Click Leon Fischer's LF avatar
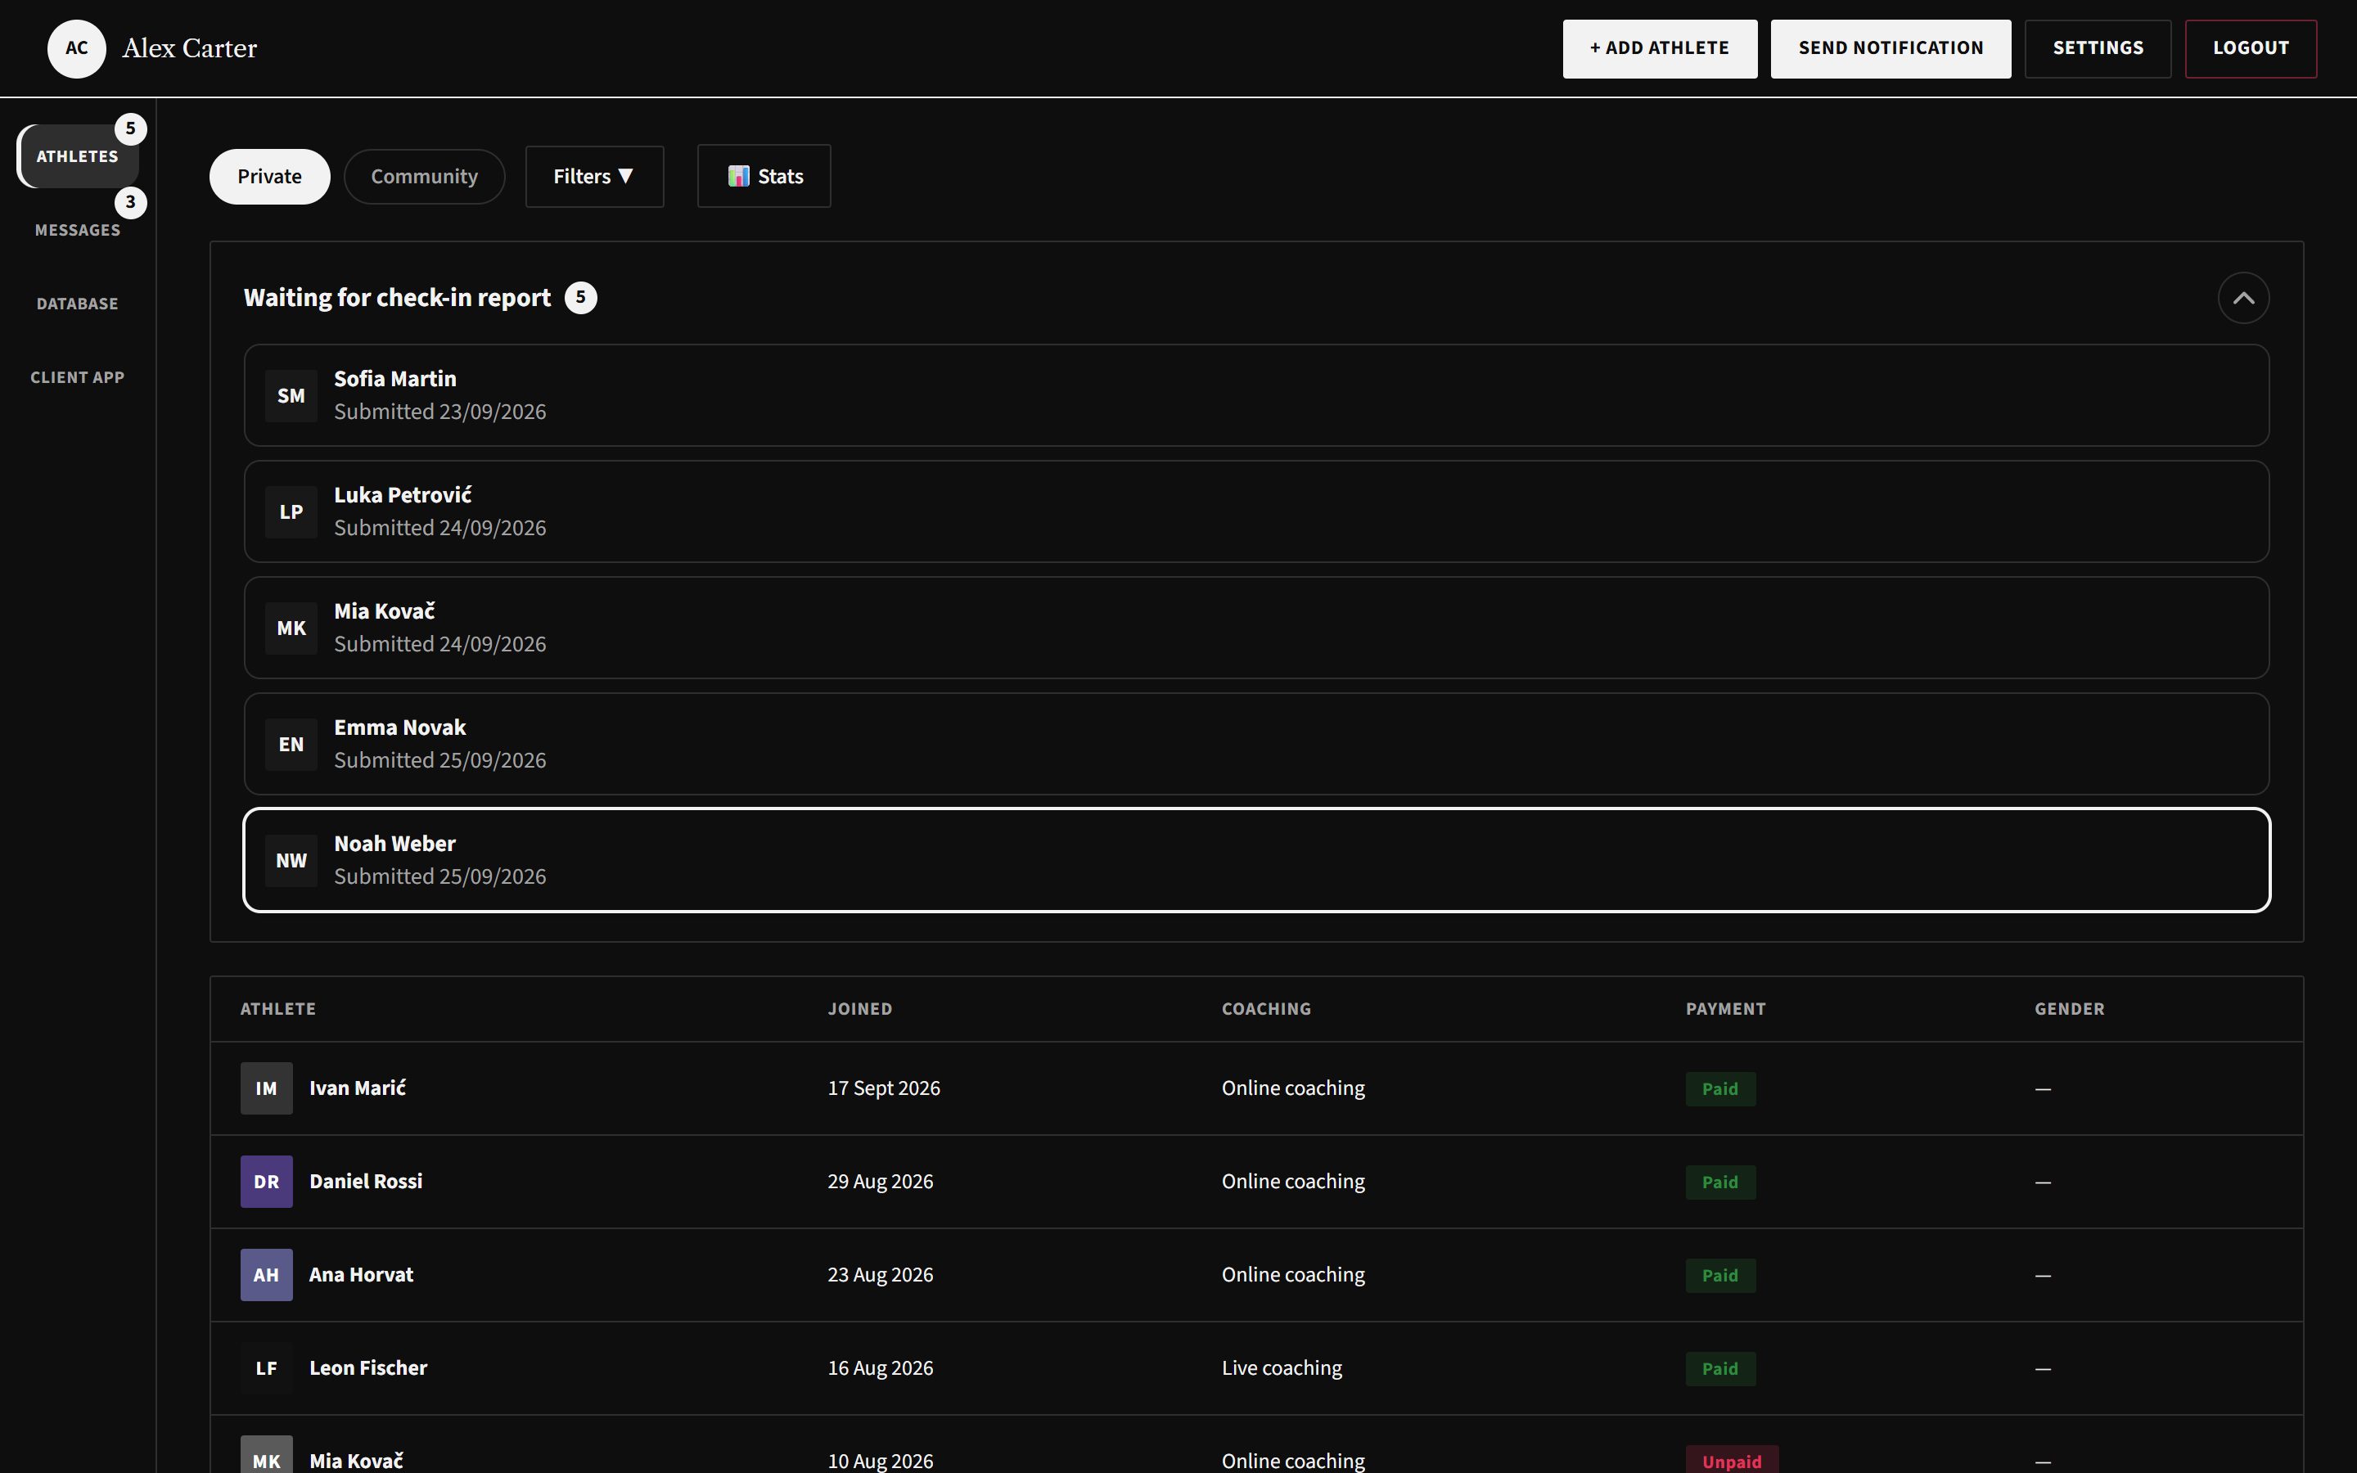 (267, 1369)
